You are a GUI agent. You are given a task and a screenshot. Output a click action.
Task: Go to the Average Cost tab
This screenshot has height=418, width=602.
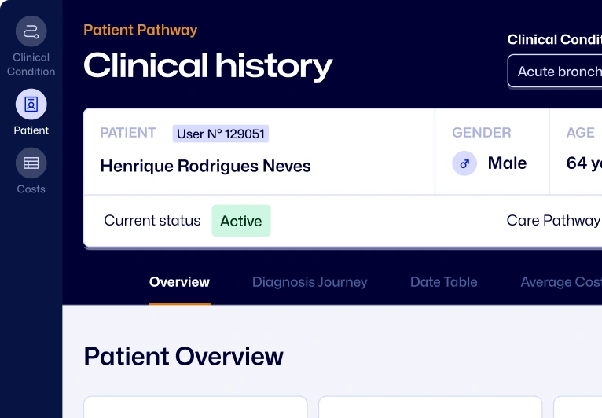(560, 282)
